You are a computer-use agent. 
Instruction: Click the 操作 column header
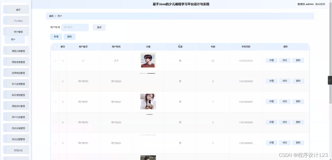point(285,47)
